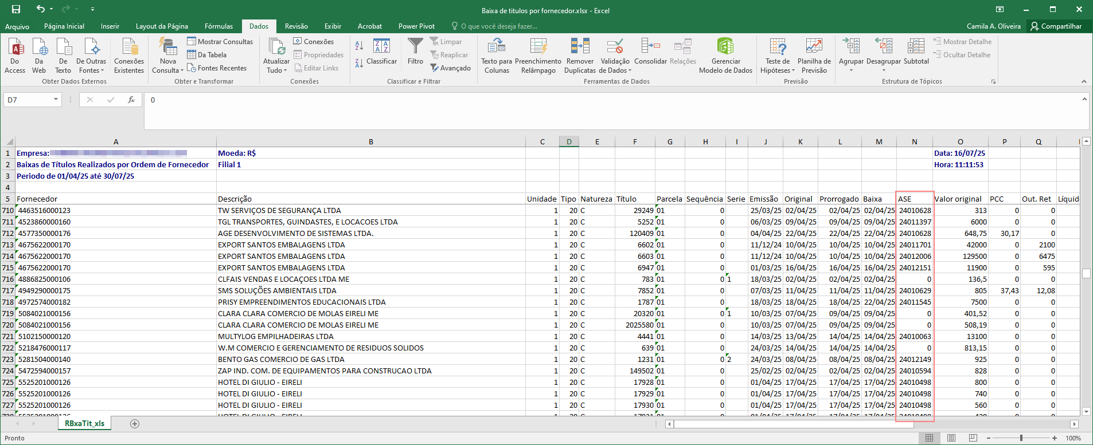Sort descending with the Z-A icon

click(359, 63)
